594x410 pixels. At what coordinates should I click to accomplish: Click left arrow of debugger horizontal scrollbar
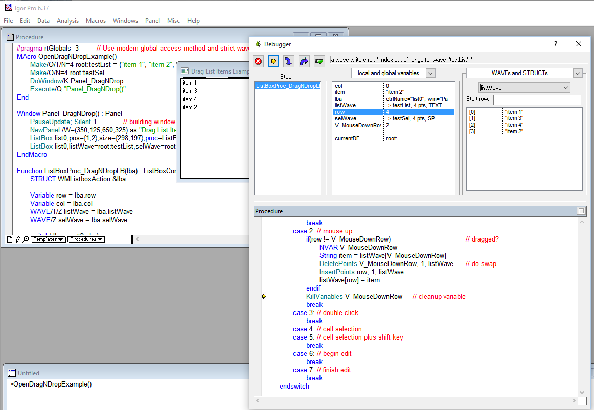click(x=258, y=400)
